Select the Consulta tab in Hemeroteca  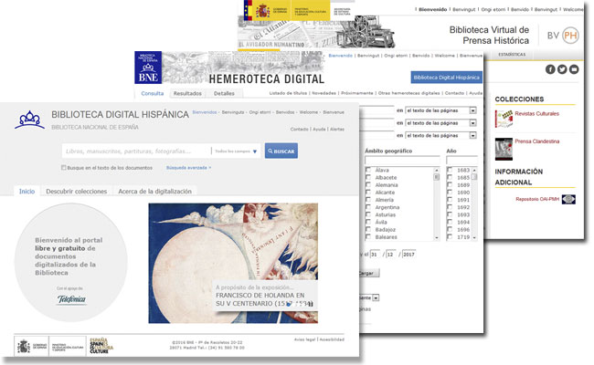(153, 93)
